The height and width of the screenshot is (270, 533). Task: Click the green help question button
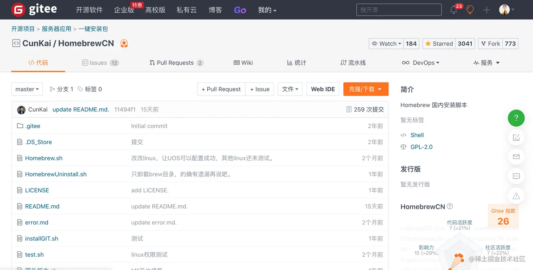pos(516,118)
